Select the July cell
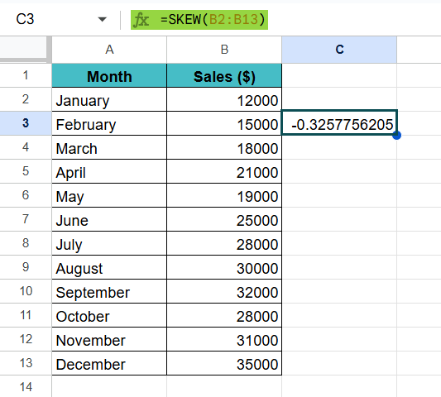 [x=109, y=243]
